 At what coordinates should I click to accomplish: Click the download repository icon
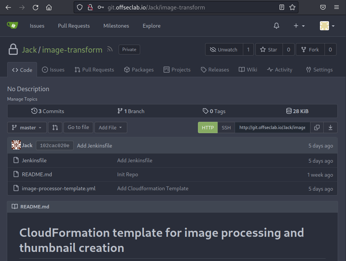point(331,127)
